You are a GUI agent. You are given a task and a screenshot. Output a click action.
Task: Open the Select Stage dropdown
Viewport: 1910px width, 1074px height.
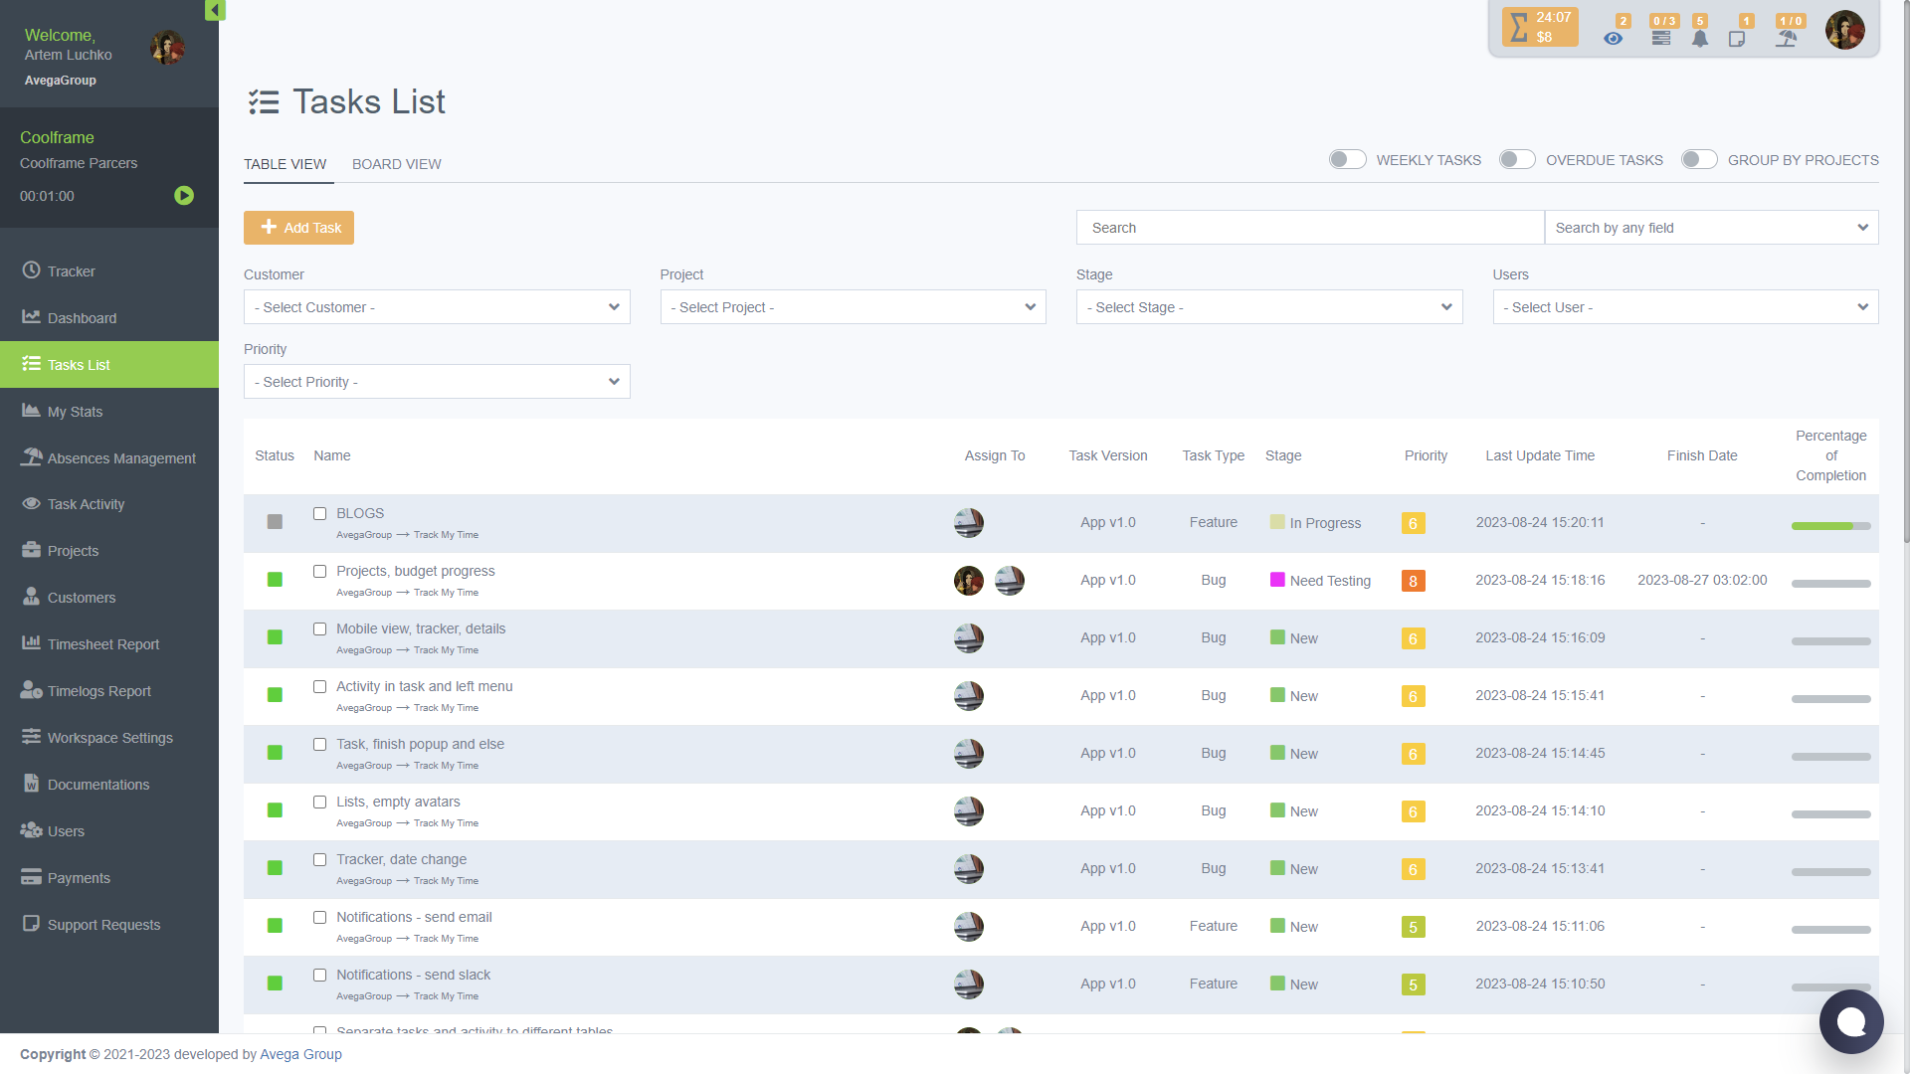click(x=1268, y=307)
